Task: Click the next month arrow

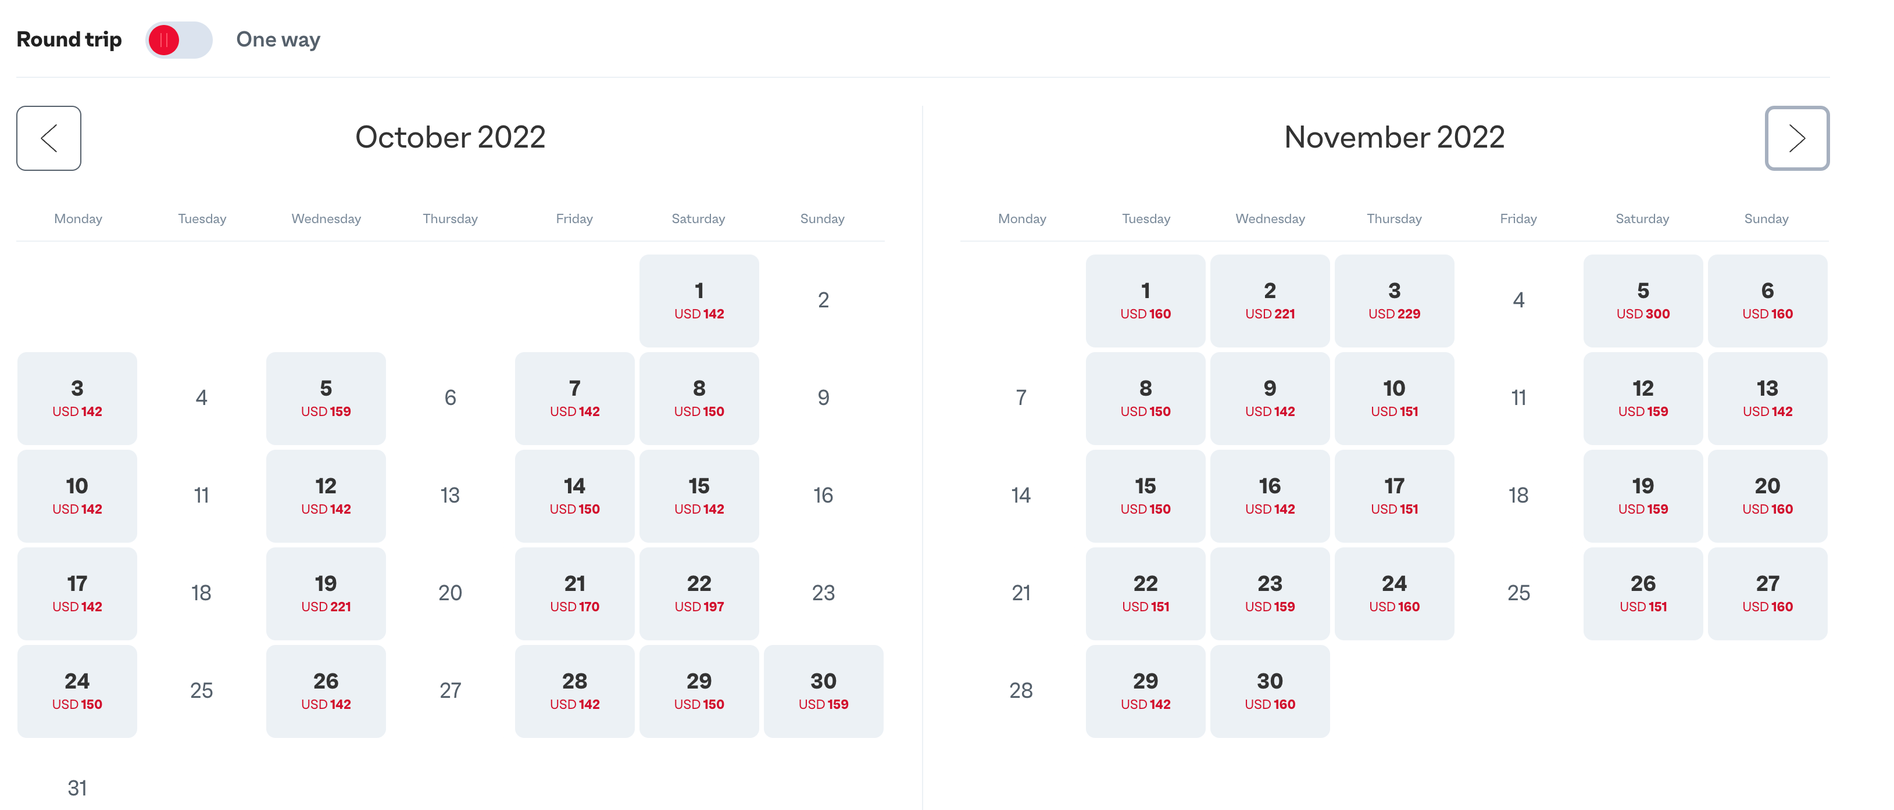Action: (x=1797, y=138)
